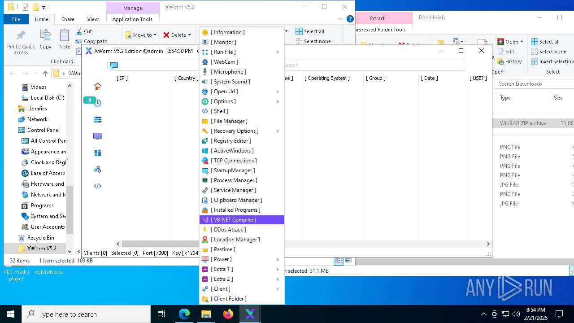
Task: Click the Copy button in Explorer ribbon
Action: pos(45,39)
